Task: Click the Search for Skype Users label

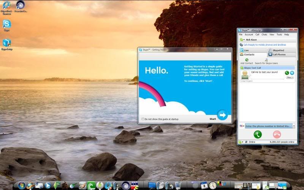Action: (266, 63)
